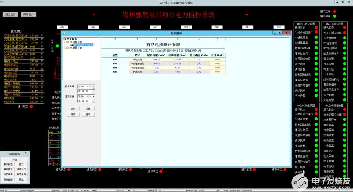The width and height of the screenshot is (353, 192).
Task: Click the 1#装置异常 green lamp
Action: [x=345, y=38]
